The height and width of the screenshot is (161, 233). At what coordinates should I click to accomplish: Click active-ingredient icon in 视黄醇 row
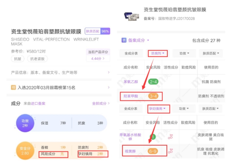click(170, 151)
